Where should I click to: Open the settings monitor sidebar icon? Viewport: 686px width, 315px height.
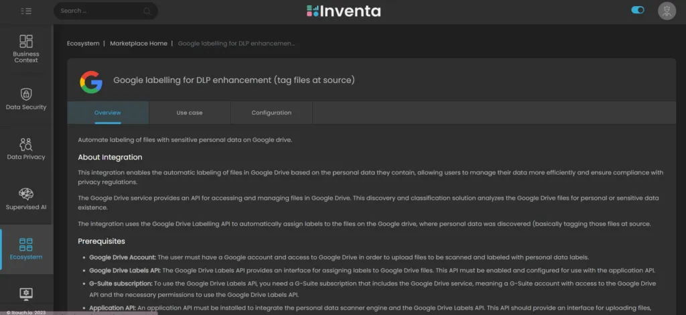26,293
